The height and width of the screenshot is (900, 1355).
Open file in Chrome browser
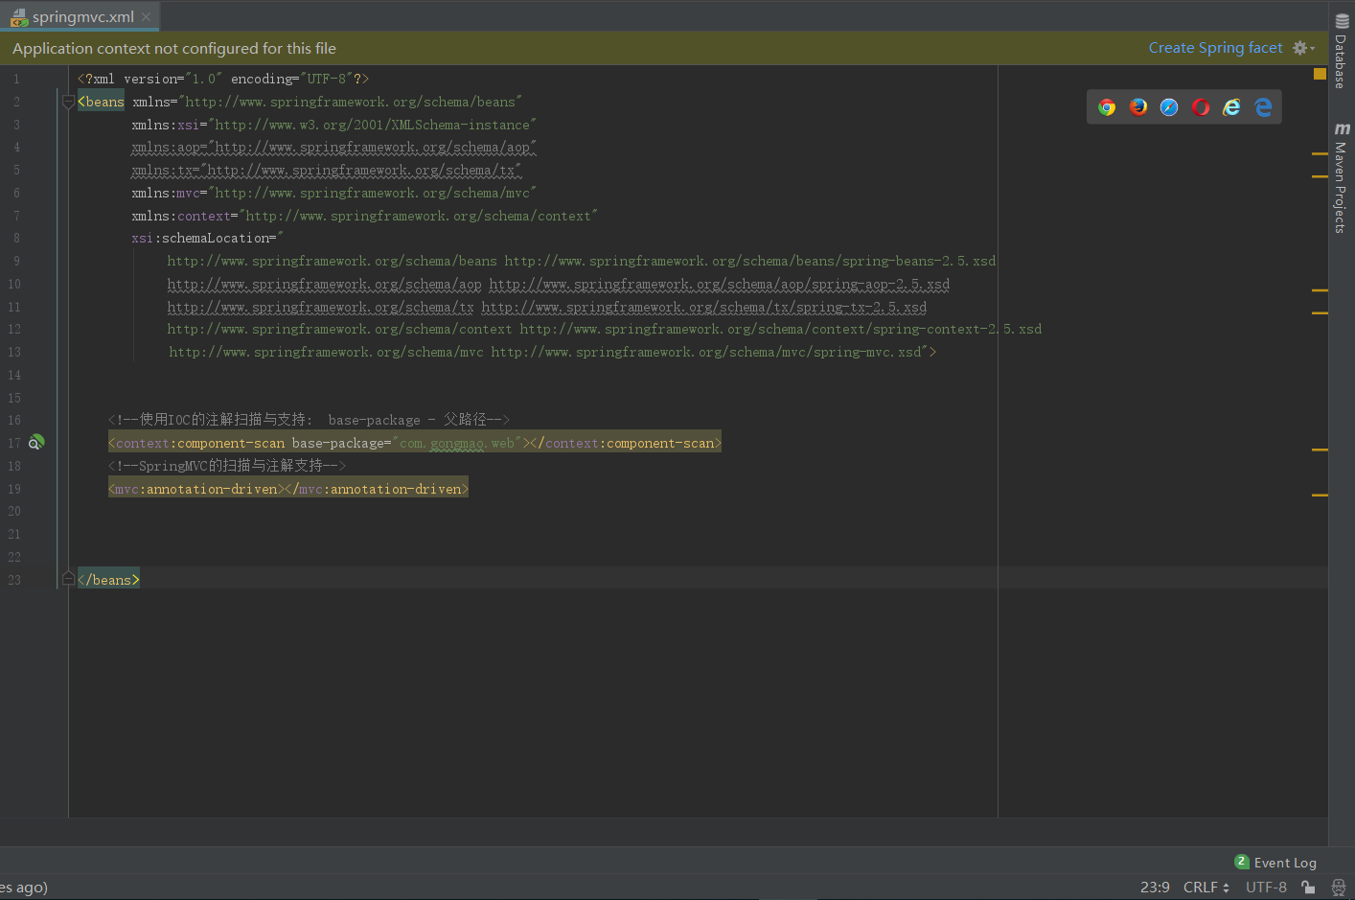(1107, 107)
